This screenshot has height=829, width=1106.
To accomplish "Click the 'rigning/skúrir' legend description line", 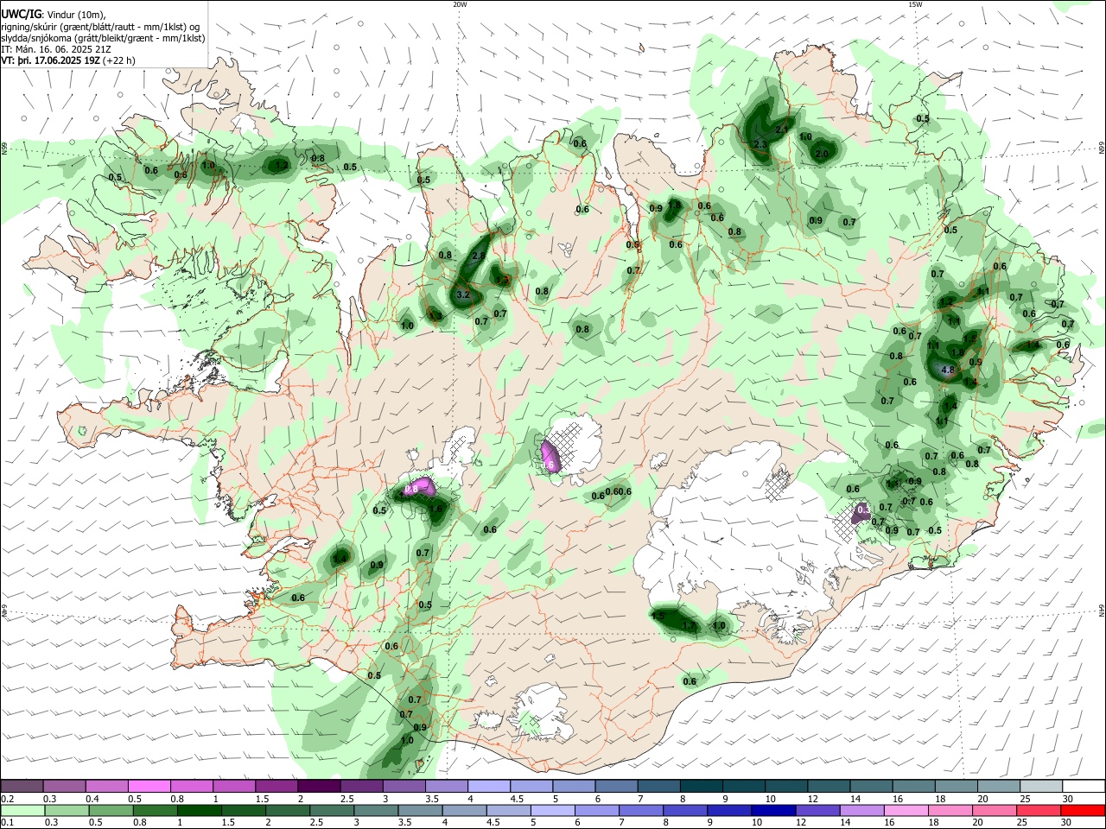I will point(99,27).
